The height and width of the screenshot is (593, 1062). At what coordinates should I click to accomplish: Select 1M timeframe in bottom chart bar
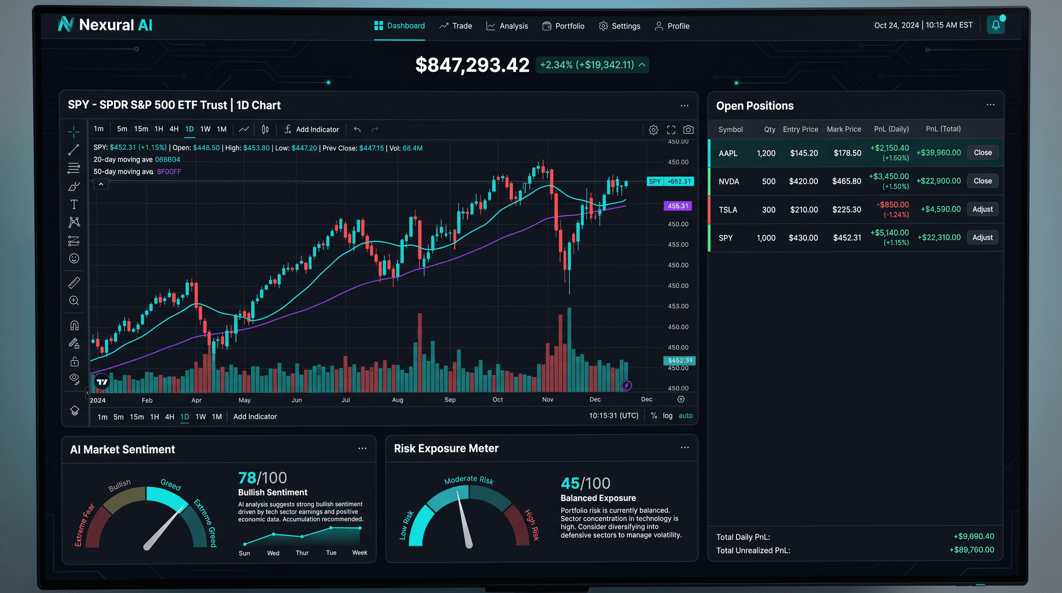pyautogui.click(x=217, y=417)
